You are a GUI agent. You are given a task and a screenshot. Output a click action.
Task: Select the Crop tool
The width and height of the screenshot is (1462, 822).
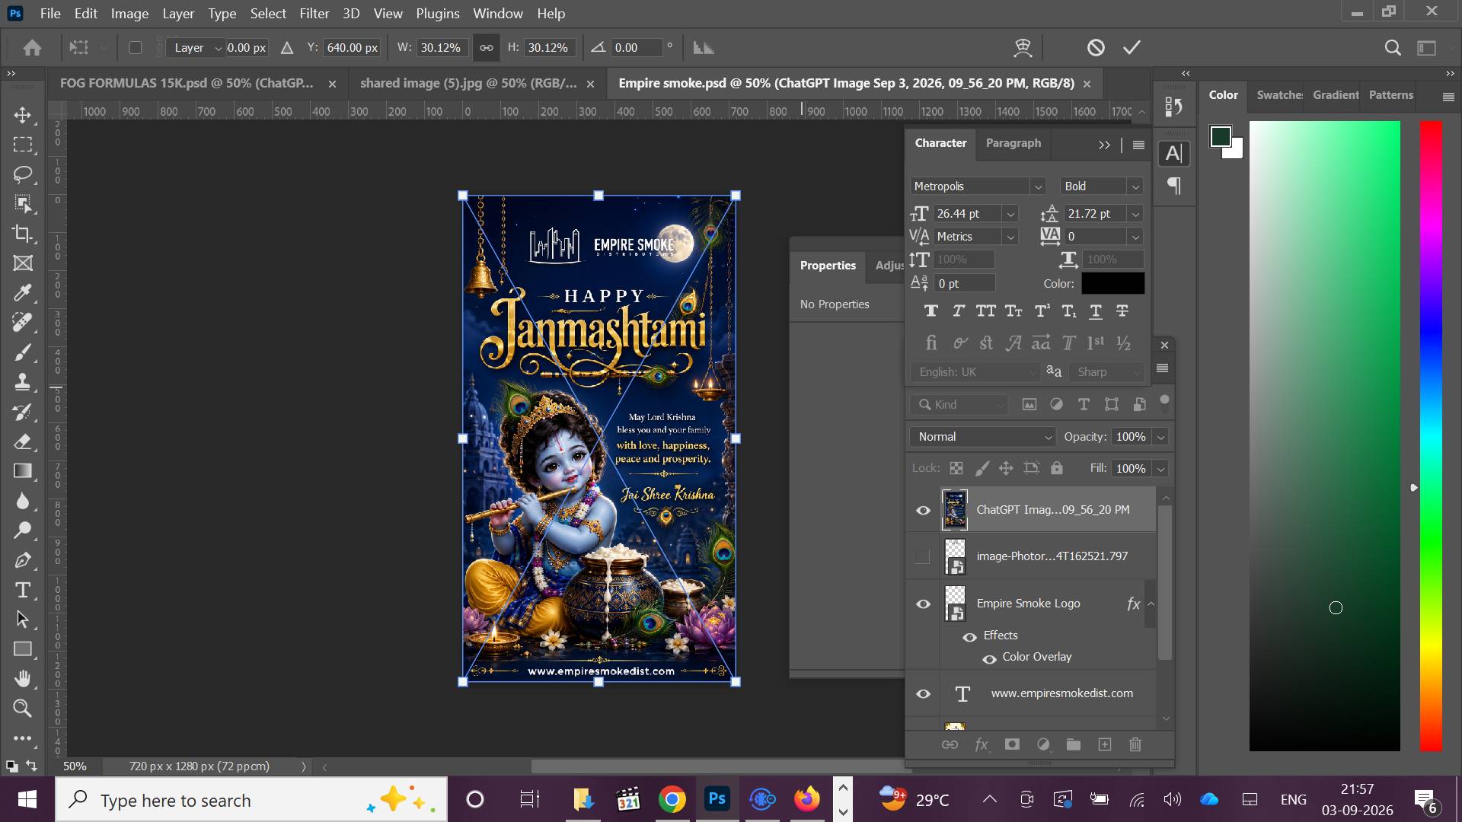23,234
